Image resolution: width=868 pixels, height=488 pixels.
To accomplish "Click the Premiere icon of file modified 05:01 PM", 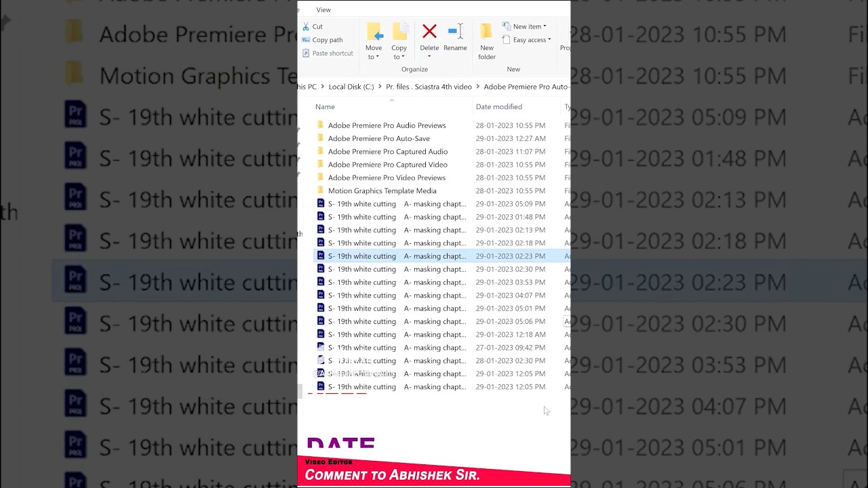I will coord(321,308).
